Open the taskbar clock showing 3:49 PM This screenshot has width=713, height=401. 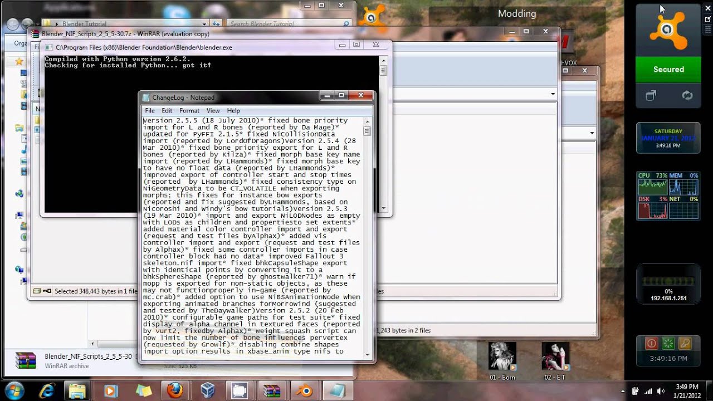tap(686, 390)
